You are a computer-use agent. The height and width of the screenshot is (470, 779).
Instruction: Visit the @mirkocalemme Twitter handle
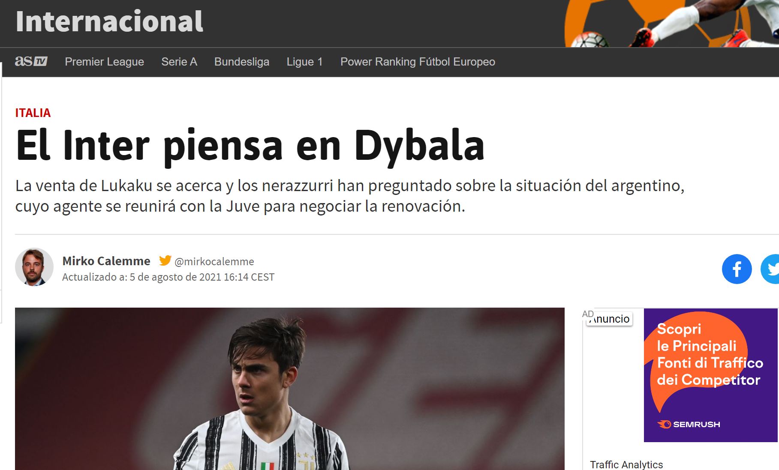point(214,261)
